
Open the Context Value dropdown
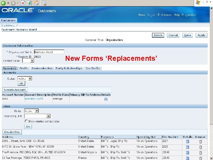[x=28, y=61]
